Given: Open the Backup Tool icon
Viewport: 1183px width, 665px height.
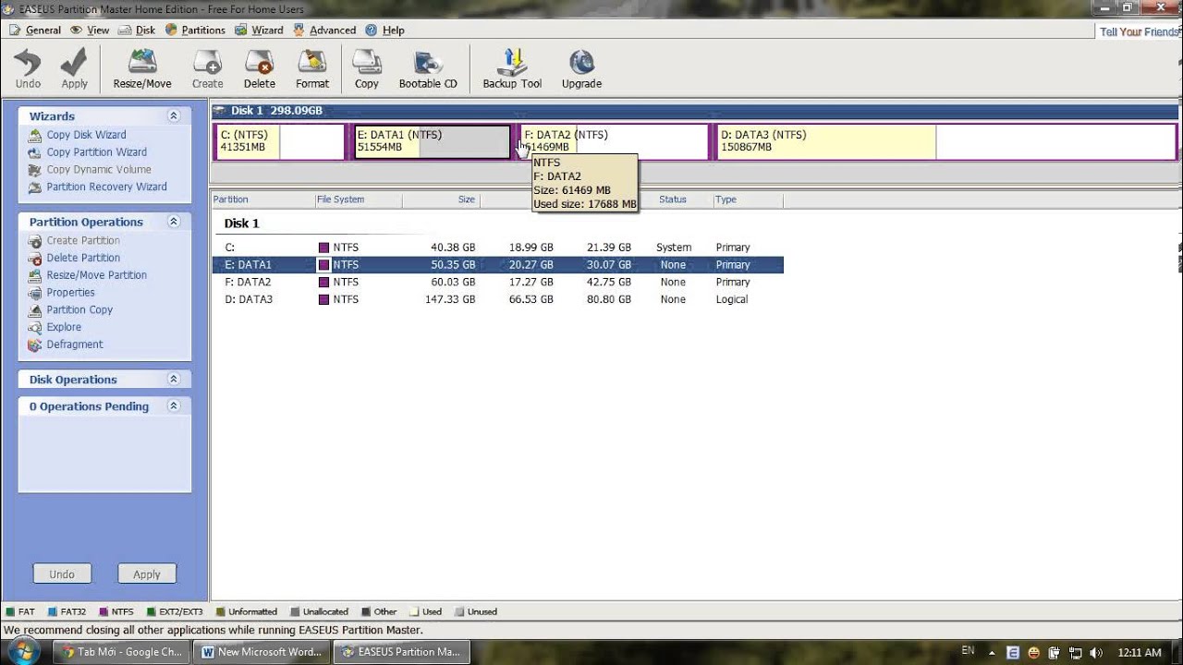Looking at the screenshot, I should [x=512, y=68].
